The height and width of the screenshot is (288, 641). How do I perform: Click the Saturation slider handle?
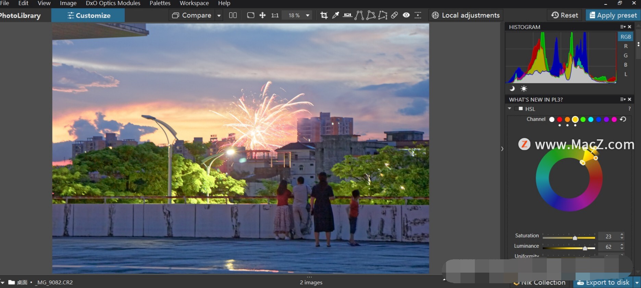575,238
